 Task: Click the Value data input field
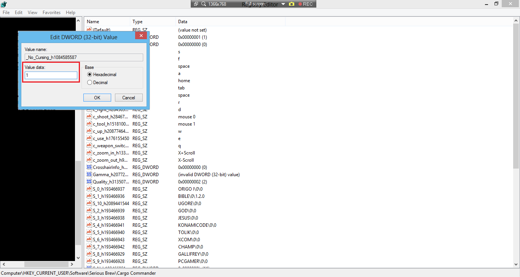51,75
